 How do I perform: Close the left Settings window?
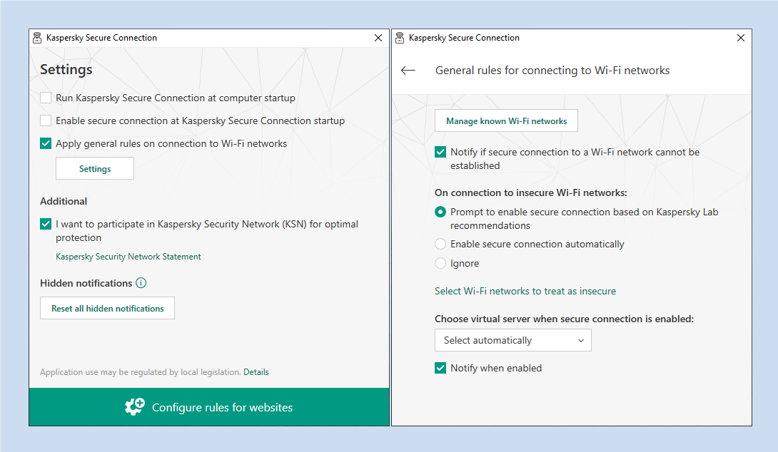(378, 38)
